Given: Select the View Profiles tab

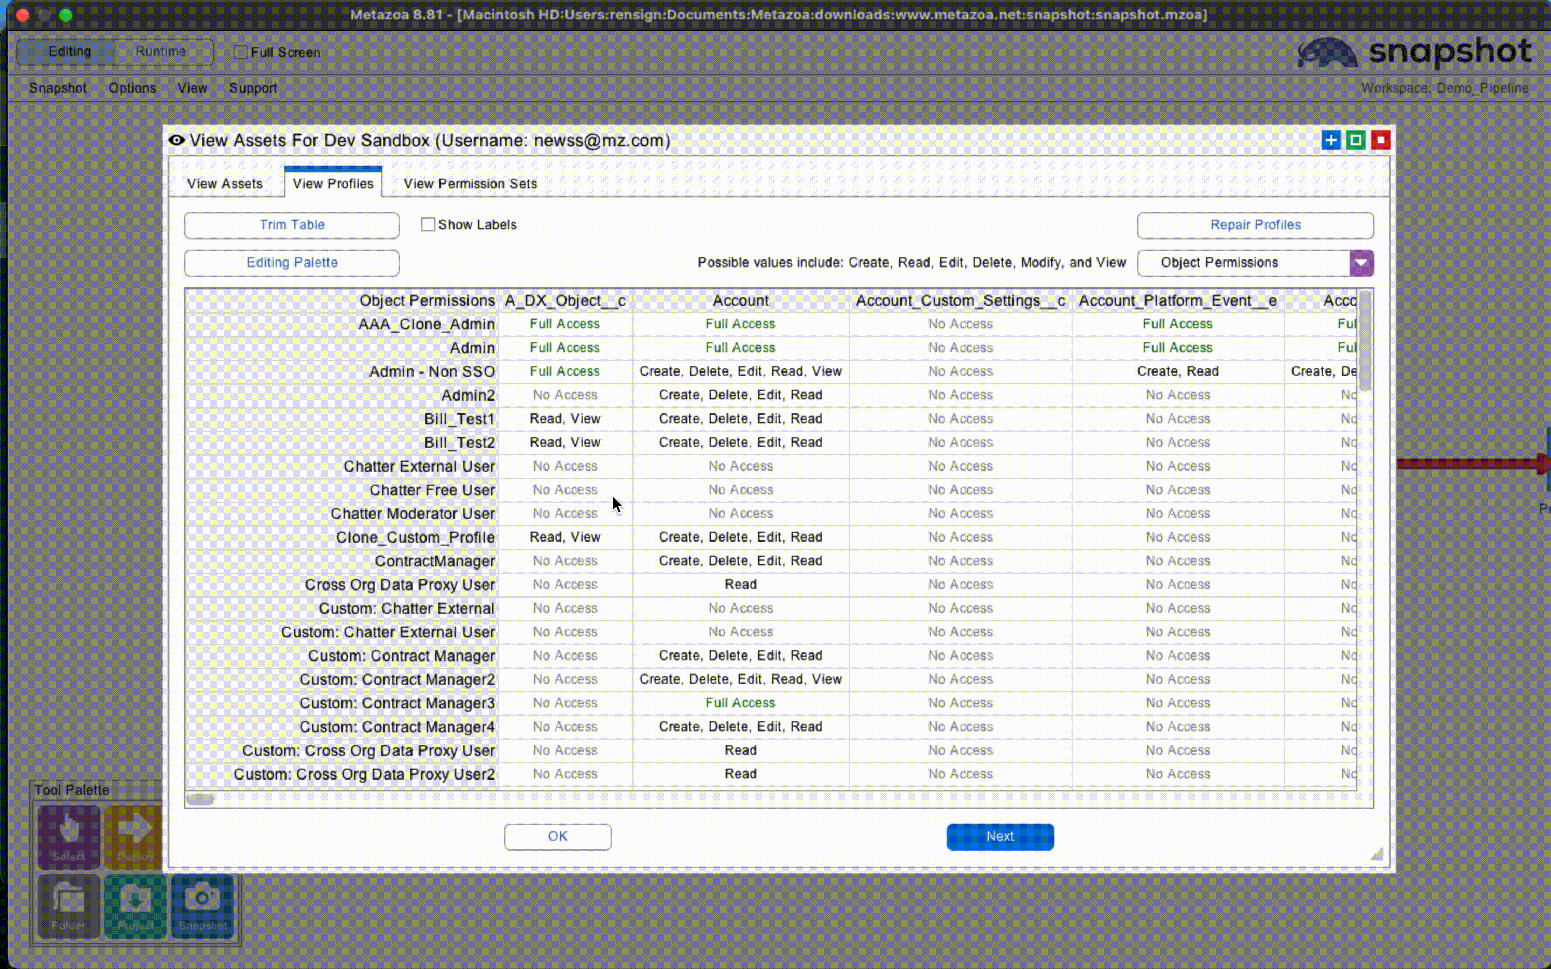Looking at the screenshot, I should pyautogui.click(x=333, y=183).
